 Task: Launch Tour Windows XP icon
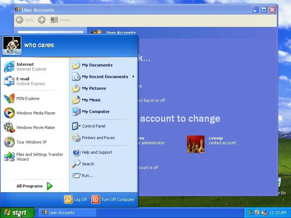coord(9,142)
